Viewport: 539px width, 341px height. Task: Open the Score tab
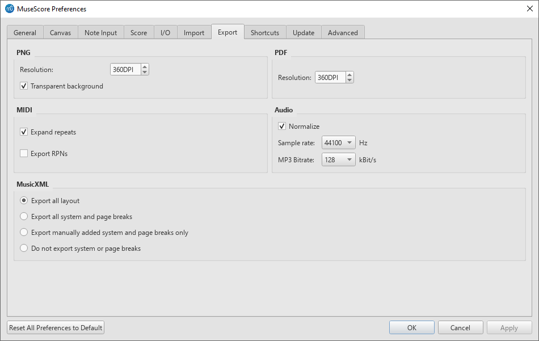138,32
